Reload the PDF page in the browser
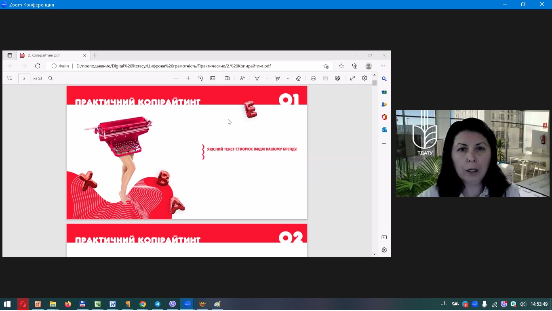Image resolution: width=552 pixels, height=311 pixels. (38, 66)
